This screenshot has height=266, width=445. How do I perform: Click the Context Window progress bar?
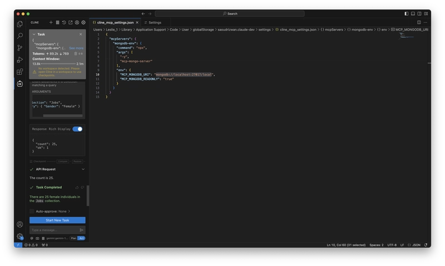tap(58, 64)
